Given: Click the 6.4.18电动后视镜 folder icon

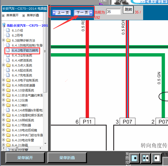Looking at the screenshot, I should tap(8, 130).
